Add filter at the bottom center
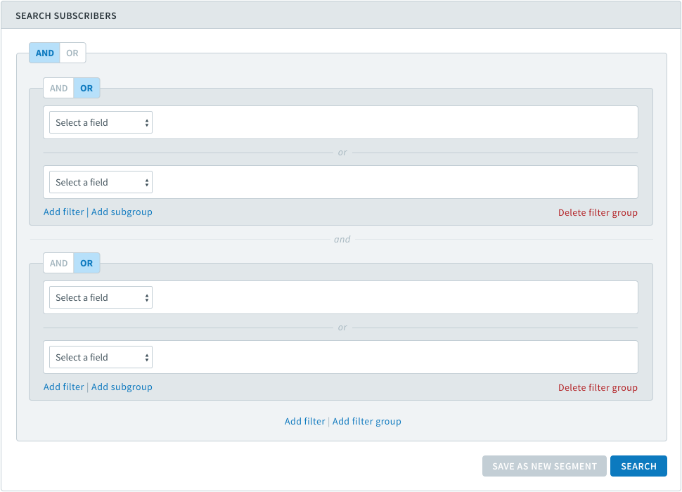 tap(304, 421)
